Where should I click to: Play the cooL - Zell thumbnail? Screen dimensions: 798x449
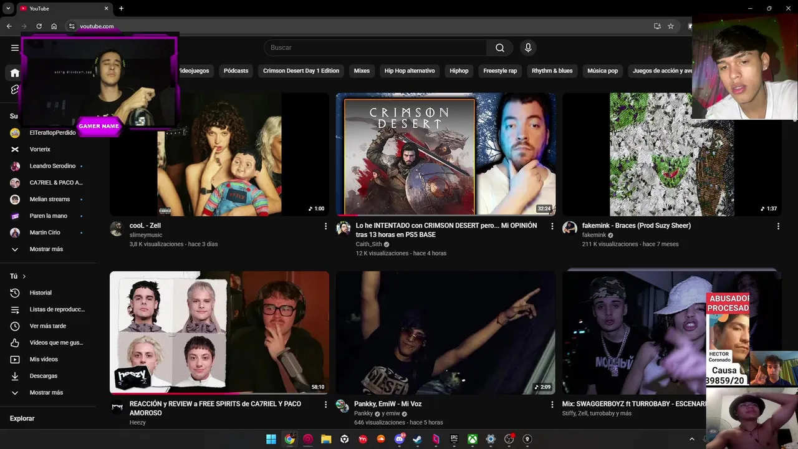219,155
